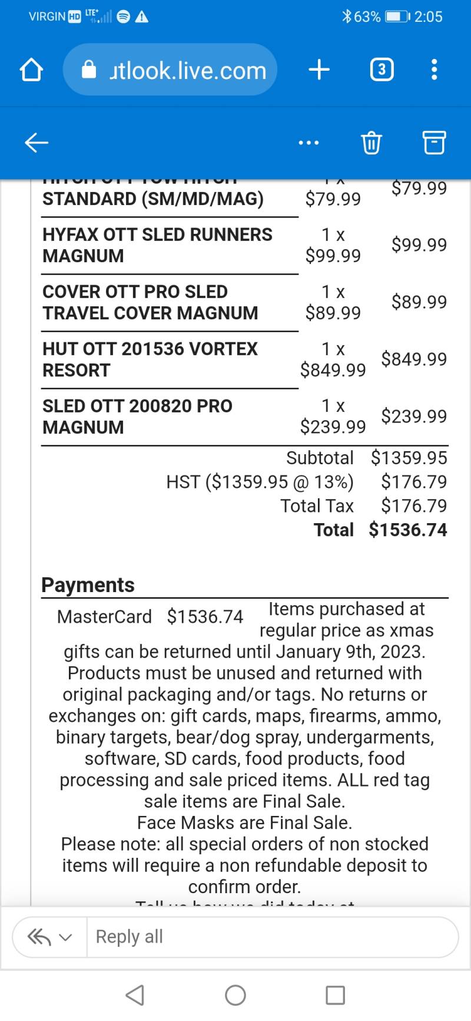Tap the Android home circle button
This screenshot has height=1021, width=471.
[x=235, y=995]
